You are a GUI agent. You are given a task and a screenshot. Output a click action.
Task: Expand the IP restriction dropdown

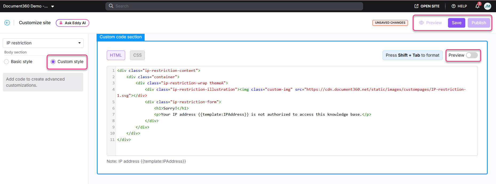(43, 43)
